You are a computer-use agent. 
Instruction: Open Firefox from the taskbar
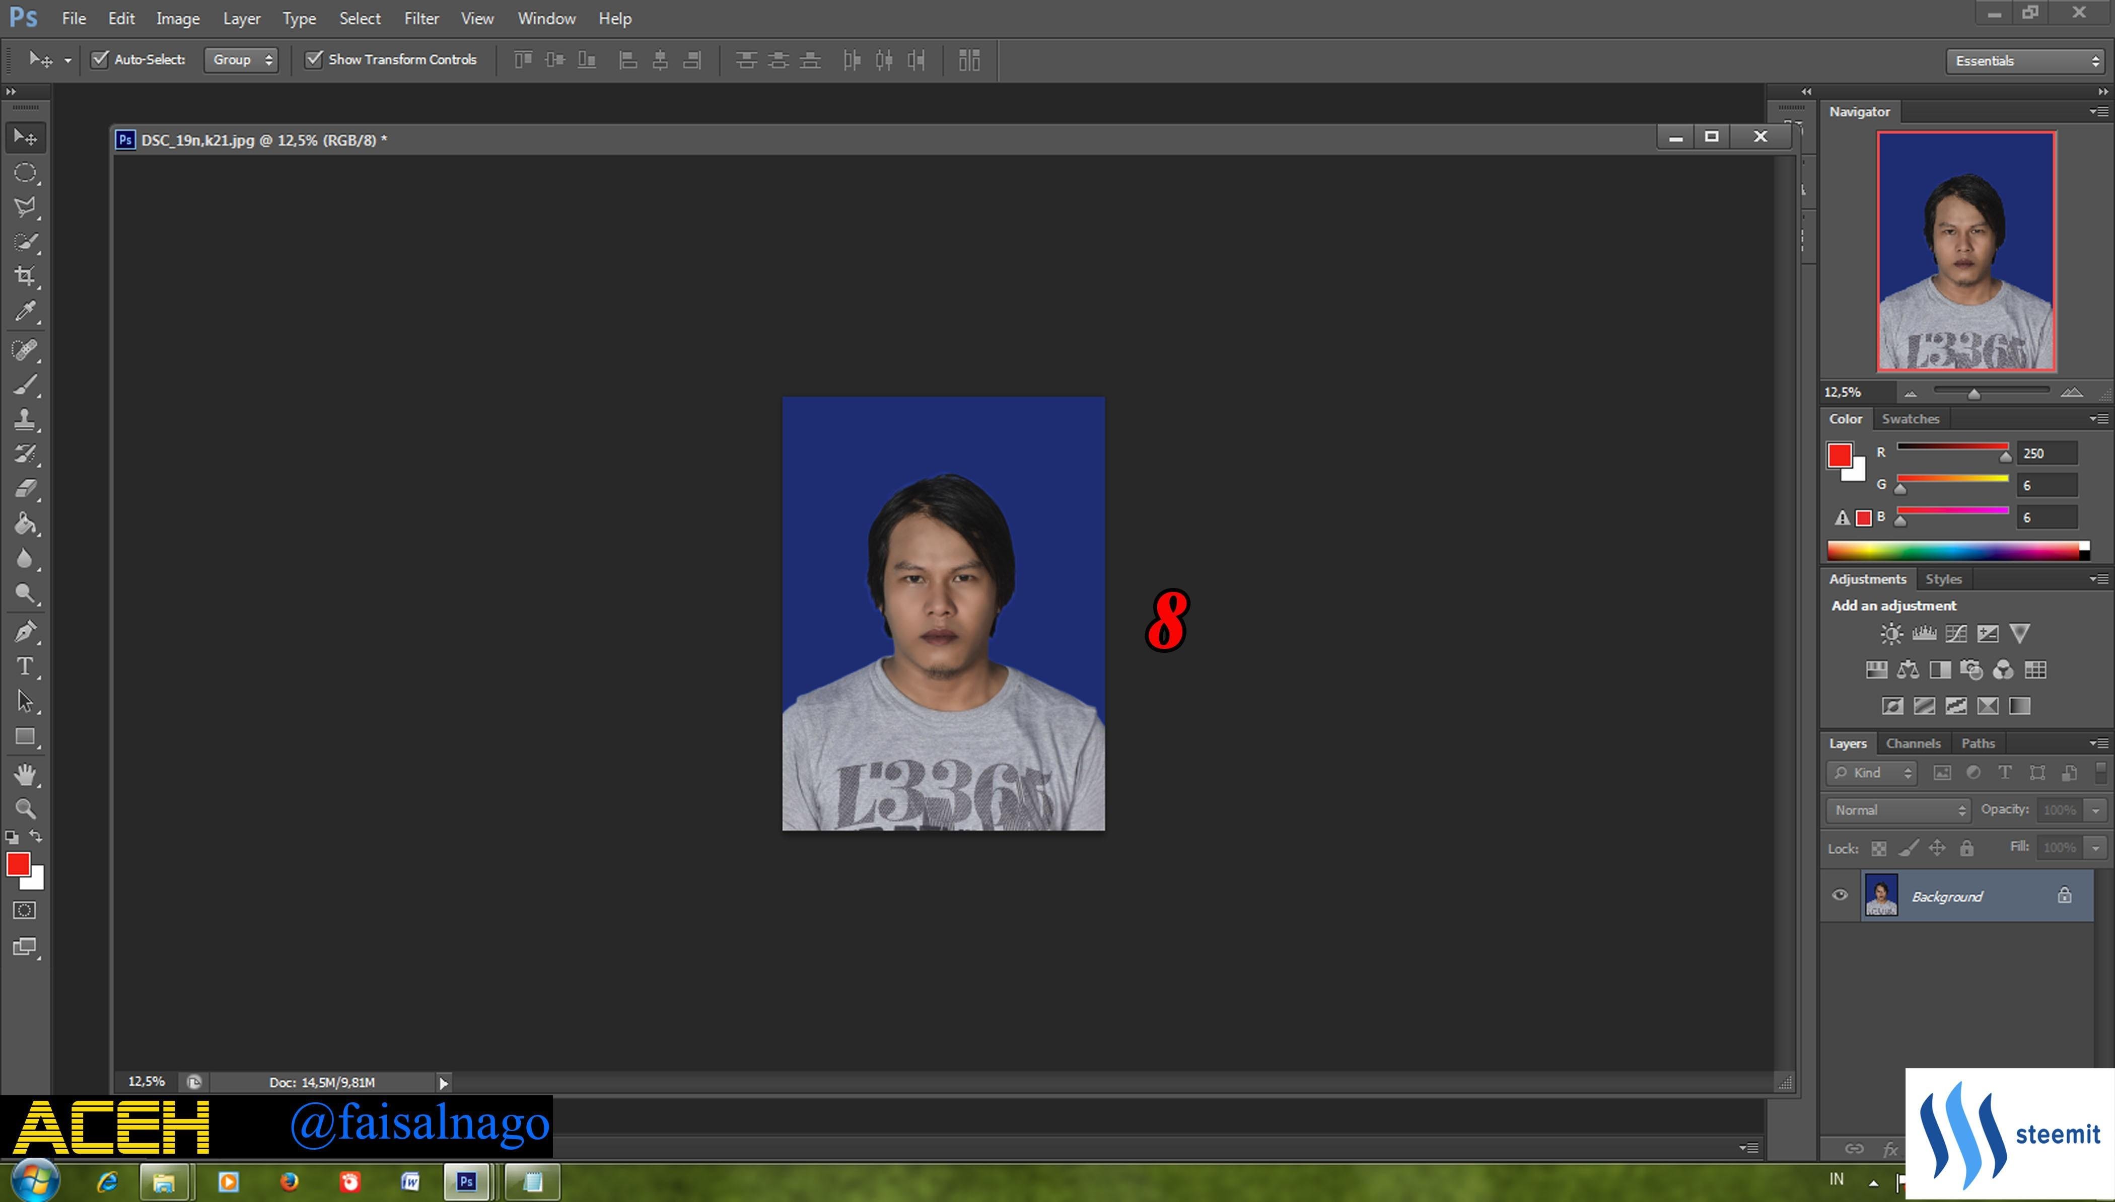pos(289,1182)
